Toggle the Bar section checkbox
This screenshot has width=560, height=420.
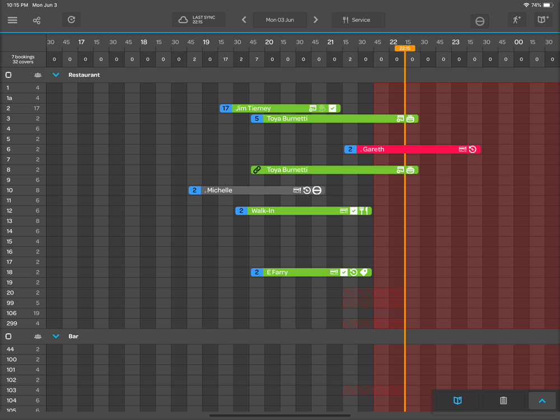coord(8,337)
